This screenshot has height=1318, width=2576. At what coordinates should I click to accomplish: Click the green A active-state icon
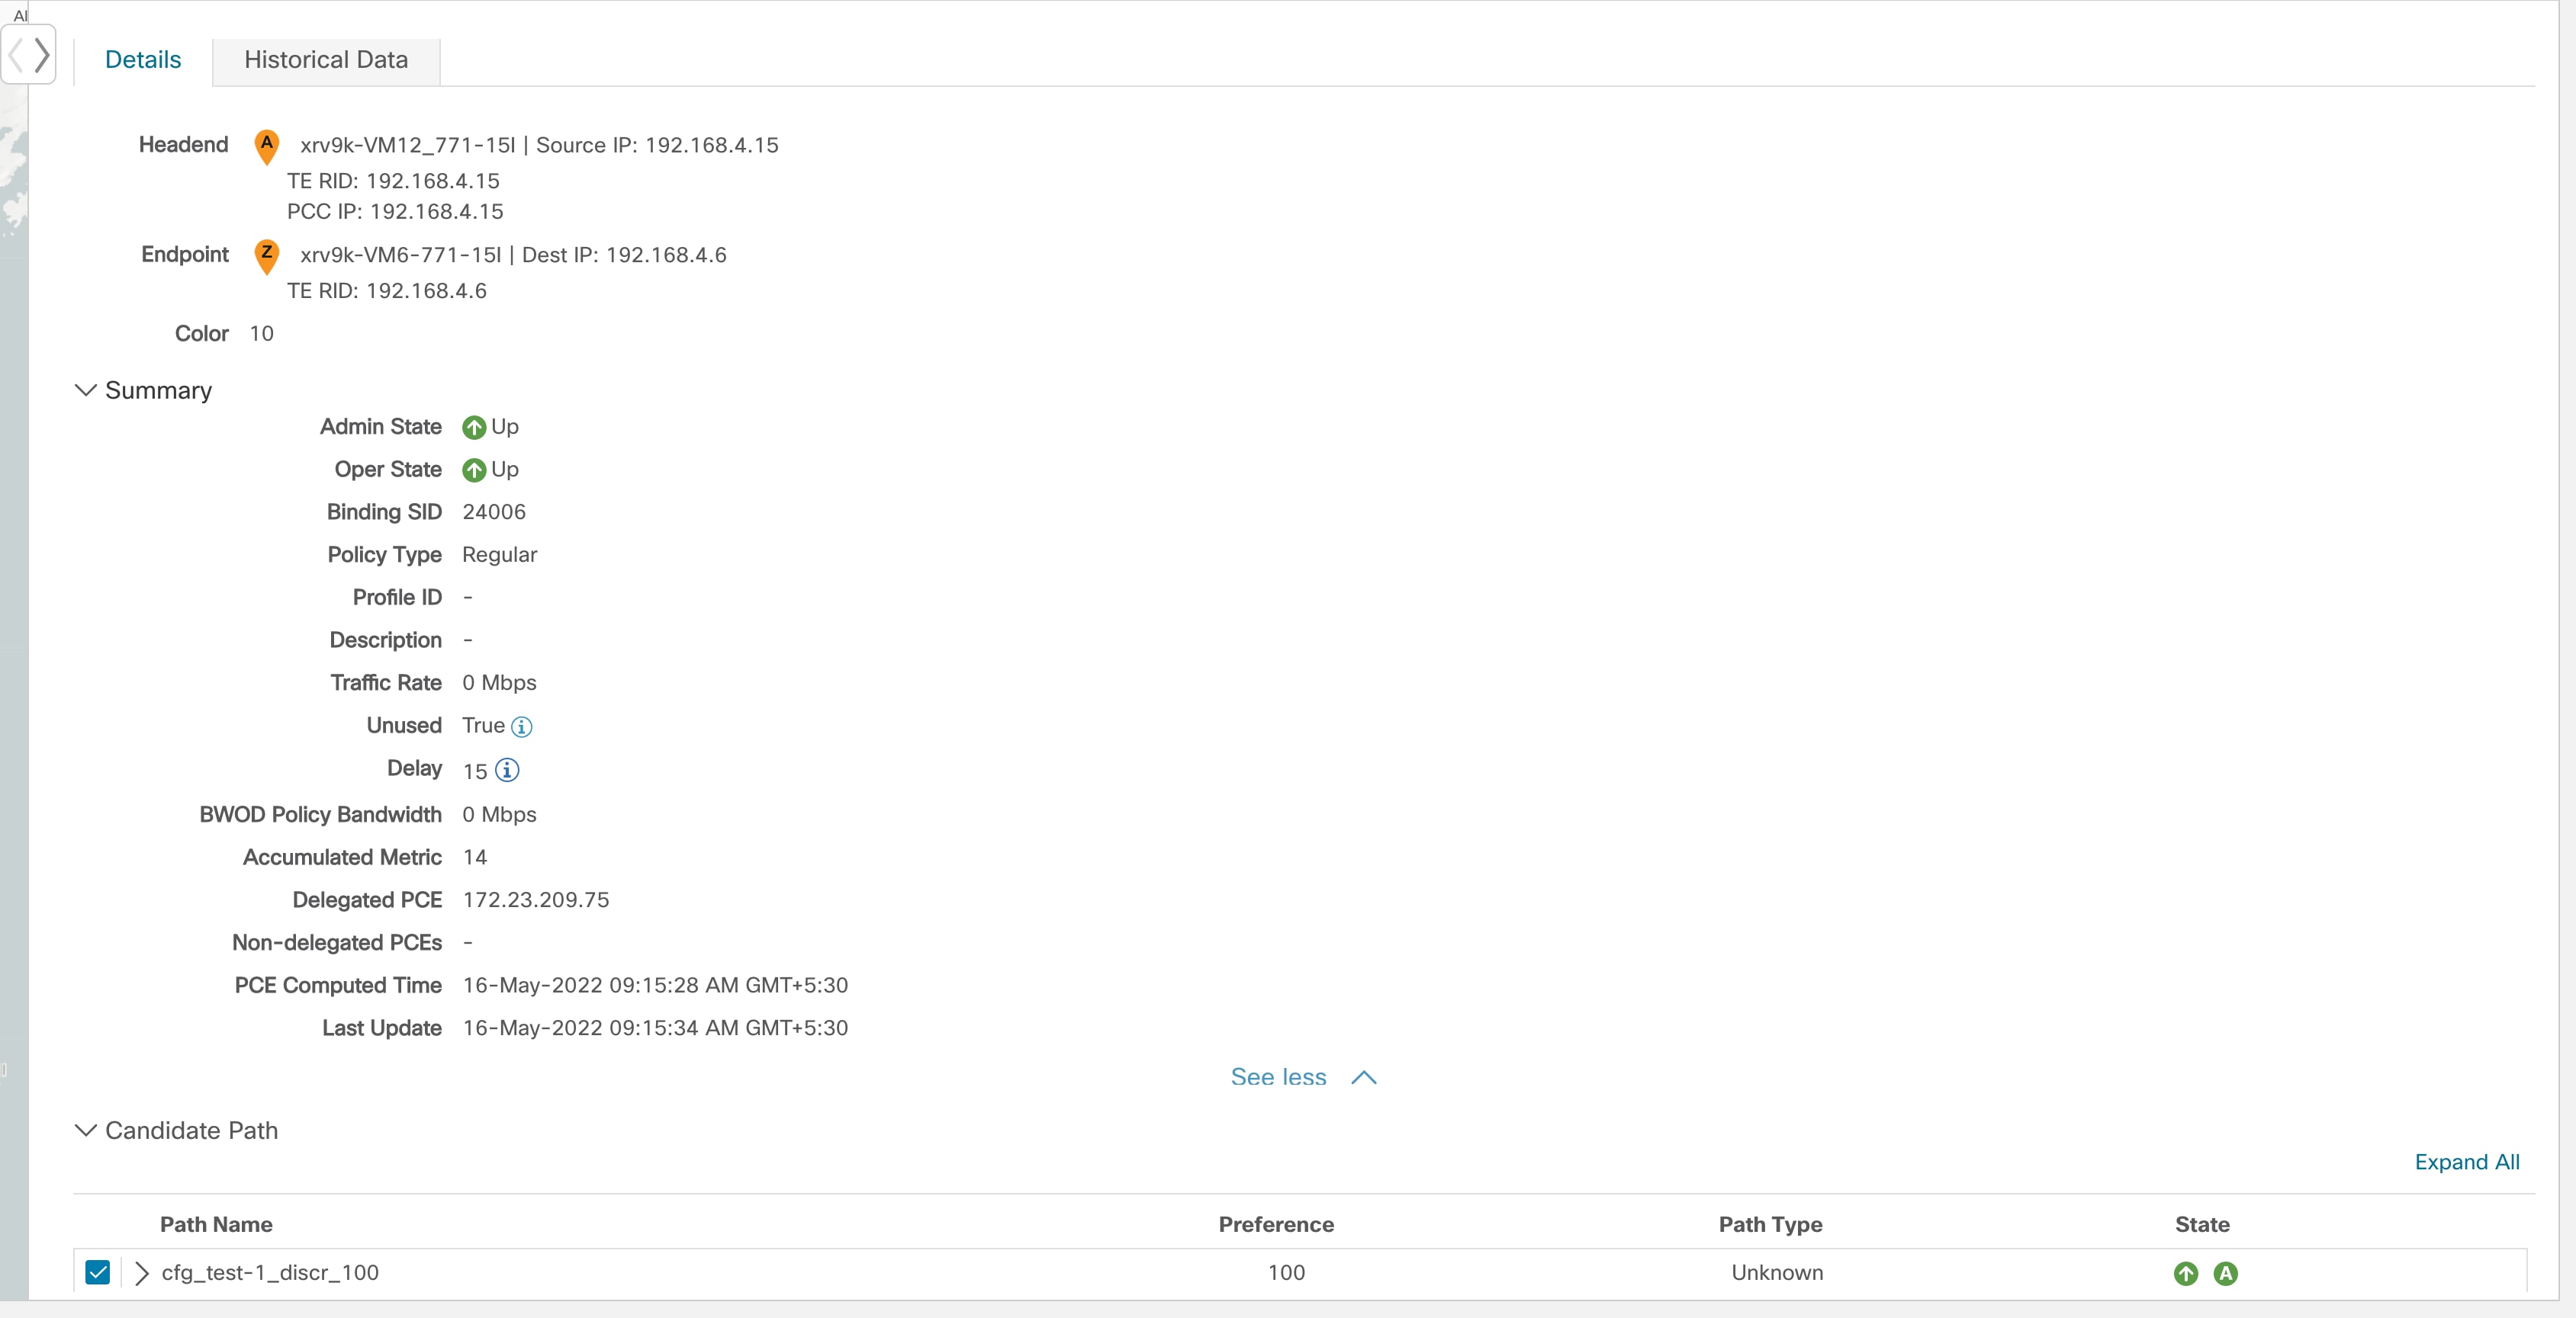tap(2225, 1273)
